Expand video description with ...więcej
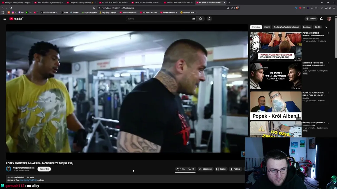This screenshot has height=189, width=337. [x=41, y=180]
